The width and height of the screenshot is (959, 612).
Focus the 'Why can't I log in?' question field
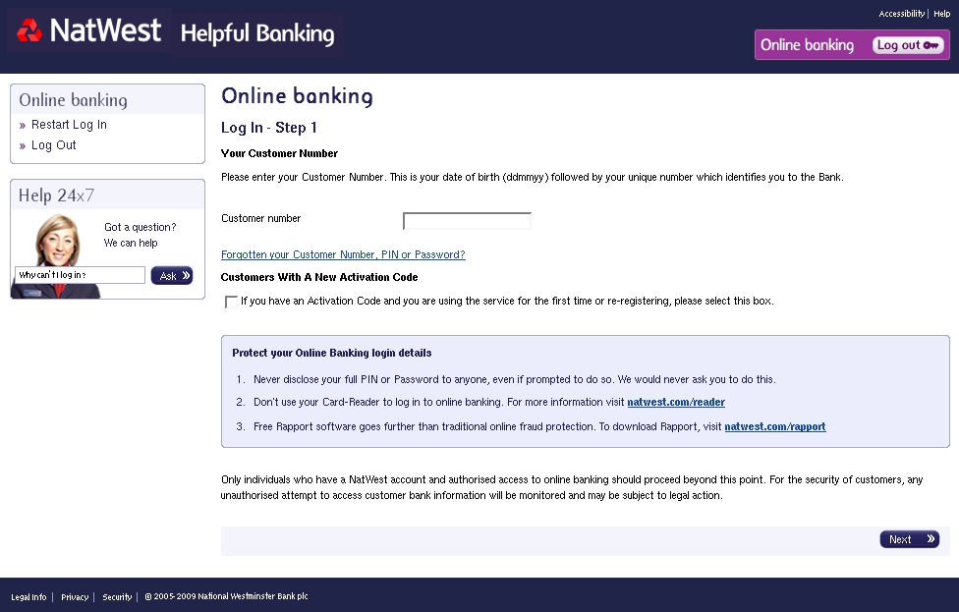(81, 275)
